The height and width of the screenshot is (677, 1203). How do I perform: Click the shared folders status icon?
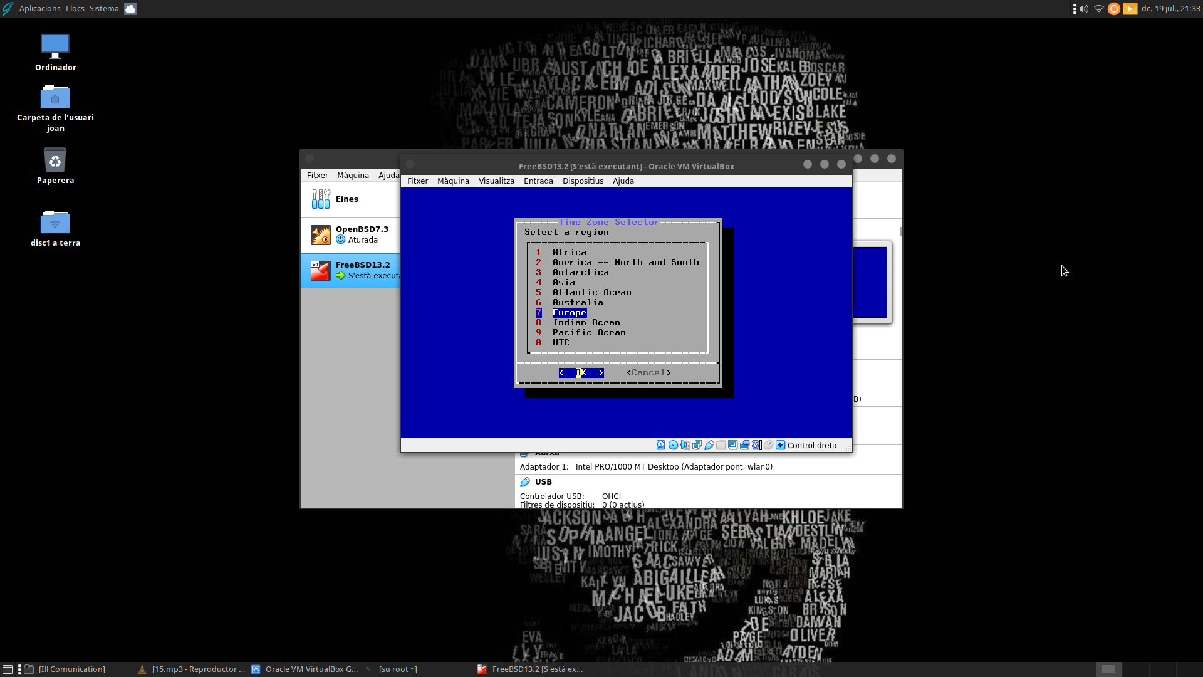pyautogui.click(x=721, y=445)
